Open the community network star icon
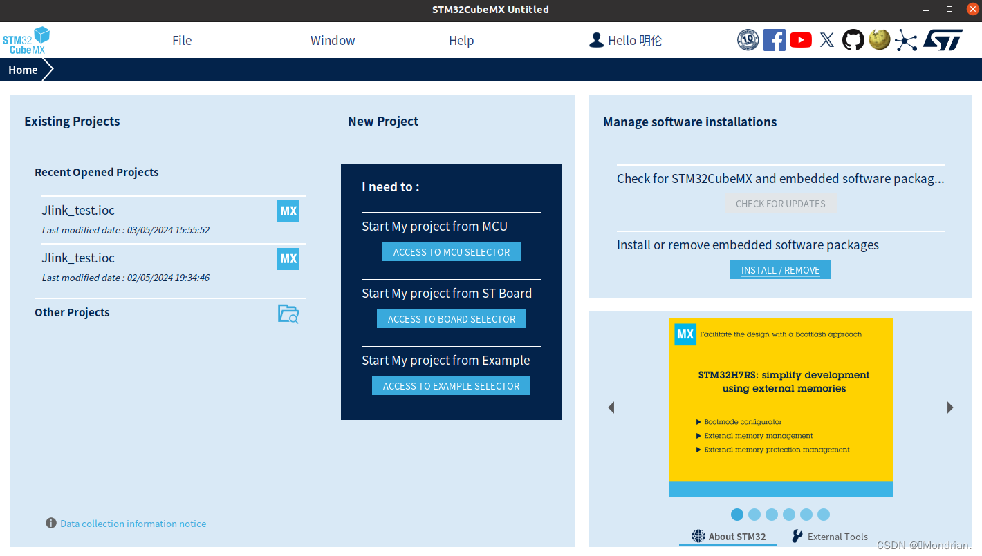Image resolution: width=982 pixels, height=556 pixels. click(906, 41)
